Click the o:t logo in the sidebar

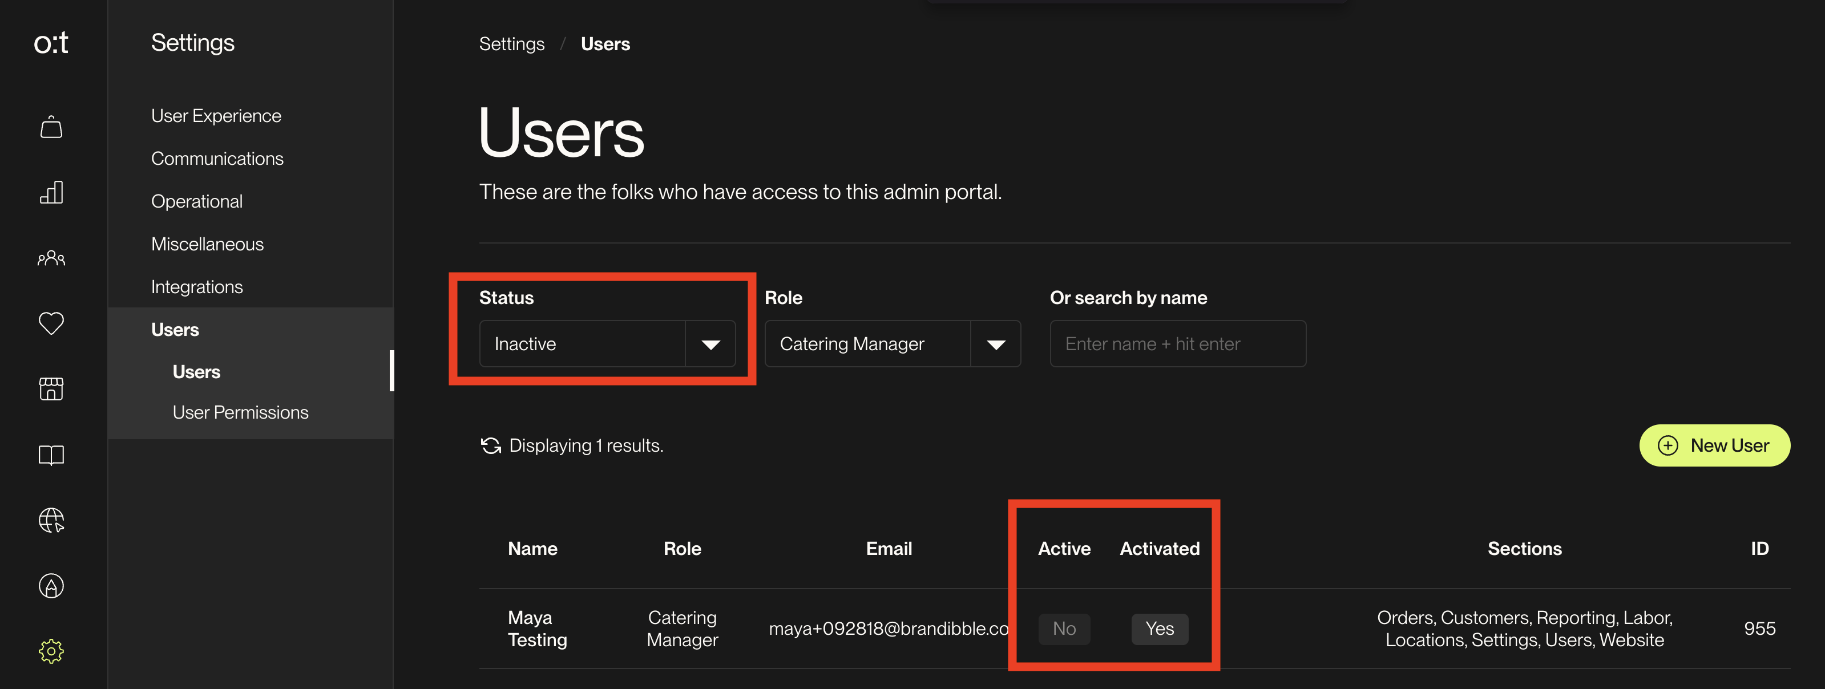coord(51,43)
